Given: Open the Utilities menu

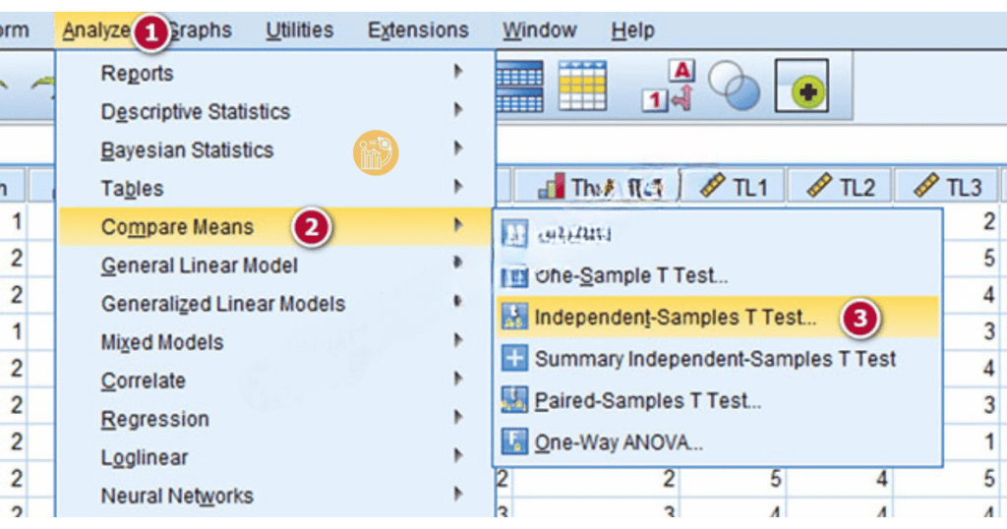Looking at the screenshot, I should [x=299, y=30].
